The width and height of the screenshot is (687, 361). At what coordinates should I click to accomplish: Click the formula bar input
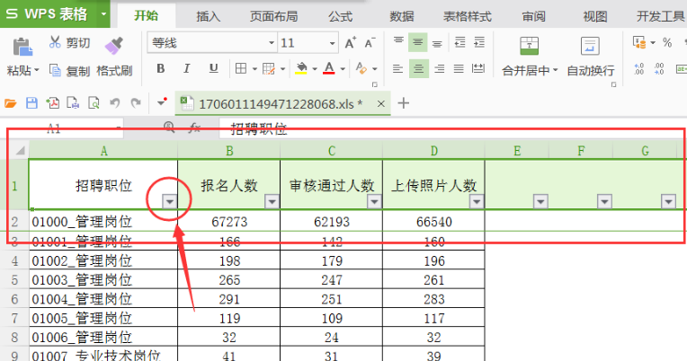[x=451, y=128]
